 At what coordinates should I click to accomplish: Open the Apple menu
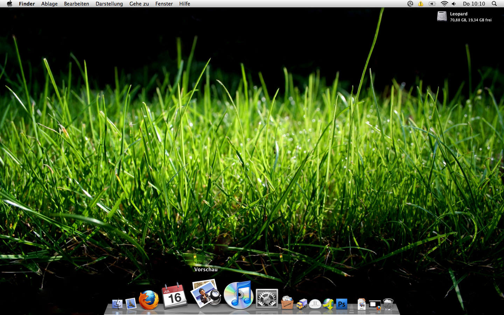point(9,4)
